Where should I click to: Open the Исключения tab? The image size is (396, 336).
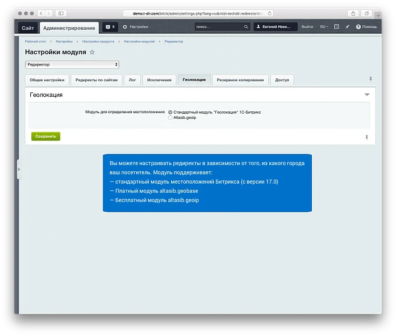point(159,80)
